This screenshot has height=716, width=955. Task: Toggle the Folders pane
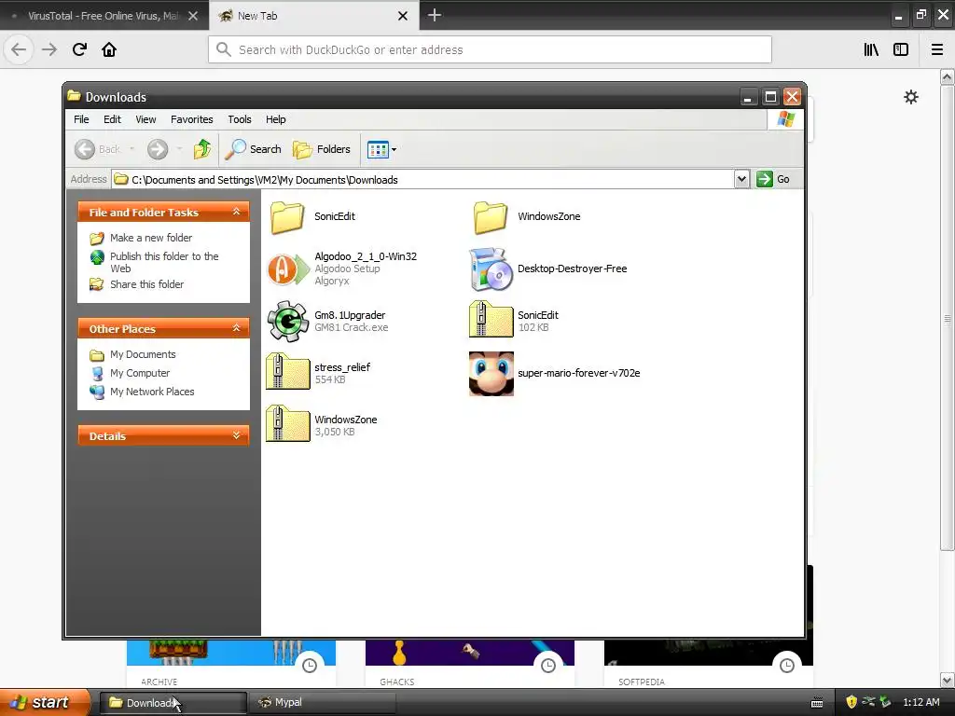point(322,149)
